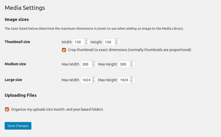221x137 pixels.
Task: Increase Large size Max Width
Action: 94,78
